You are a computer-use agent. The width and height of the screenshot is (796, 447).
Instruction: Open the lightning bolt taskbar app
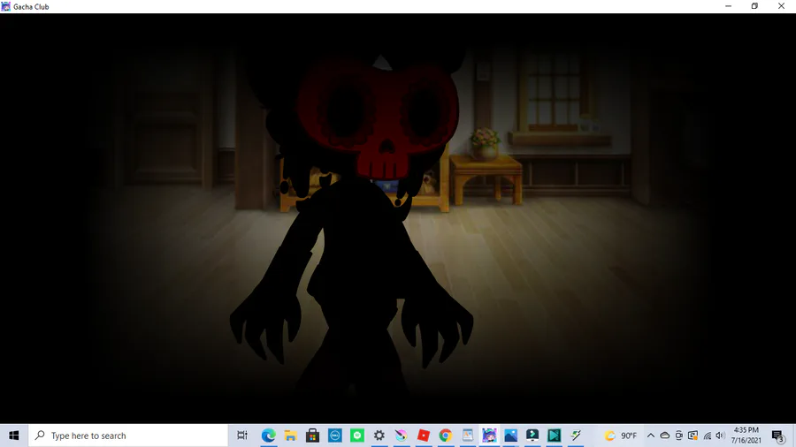point(576,436)
